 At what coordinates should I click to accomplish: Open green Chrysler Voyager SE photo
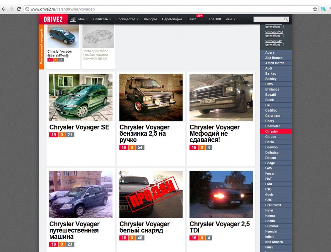[81, 97]
